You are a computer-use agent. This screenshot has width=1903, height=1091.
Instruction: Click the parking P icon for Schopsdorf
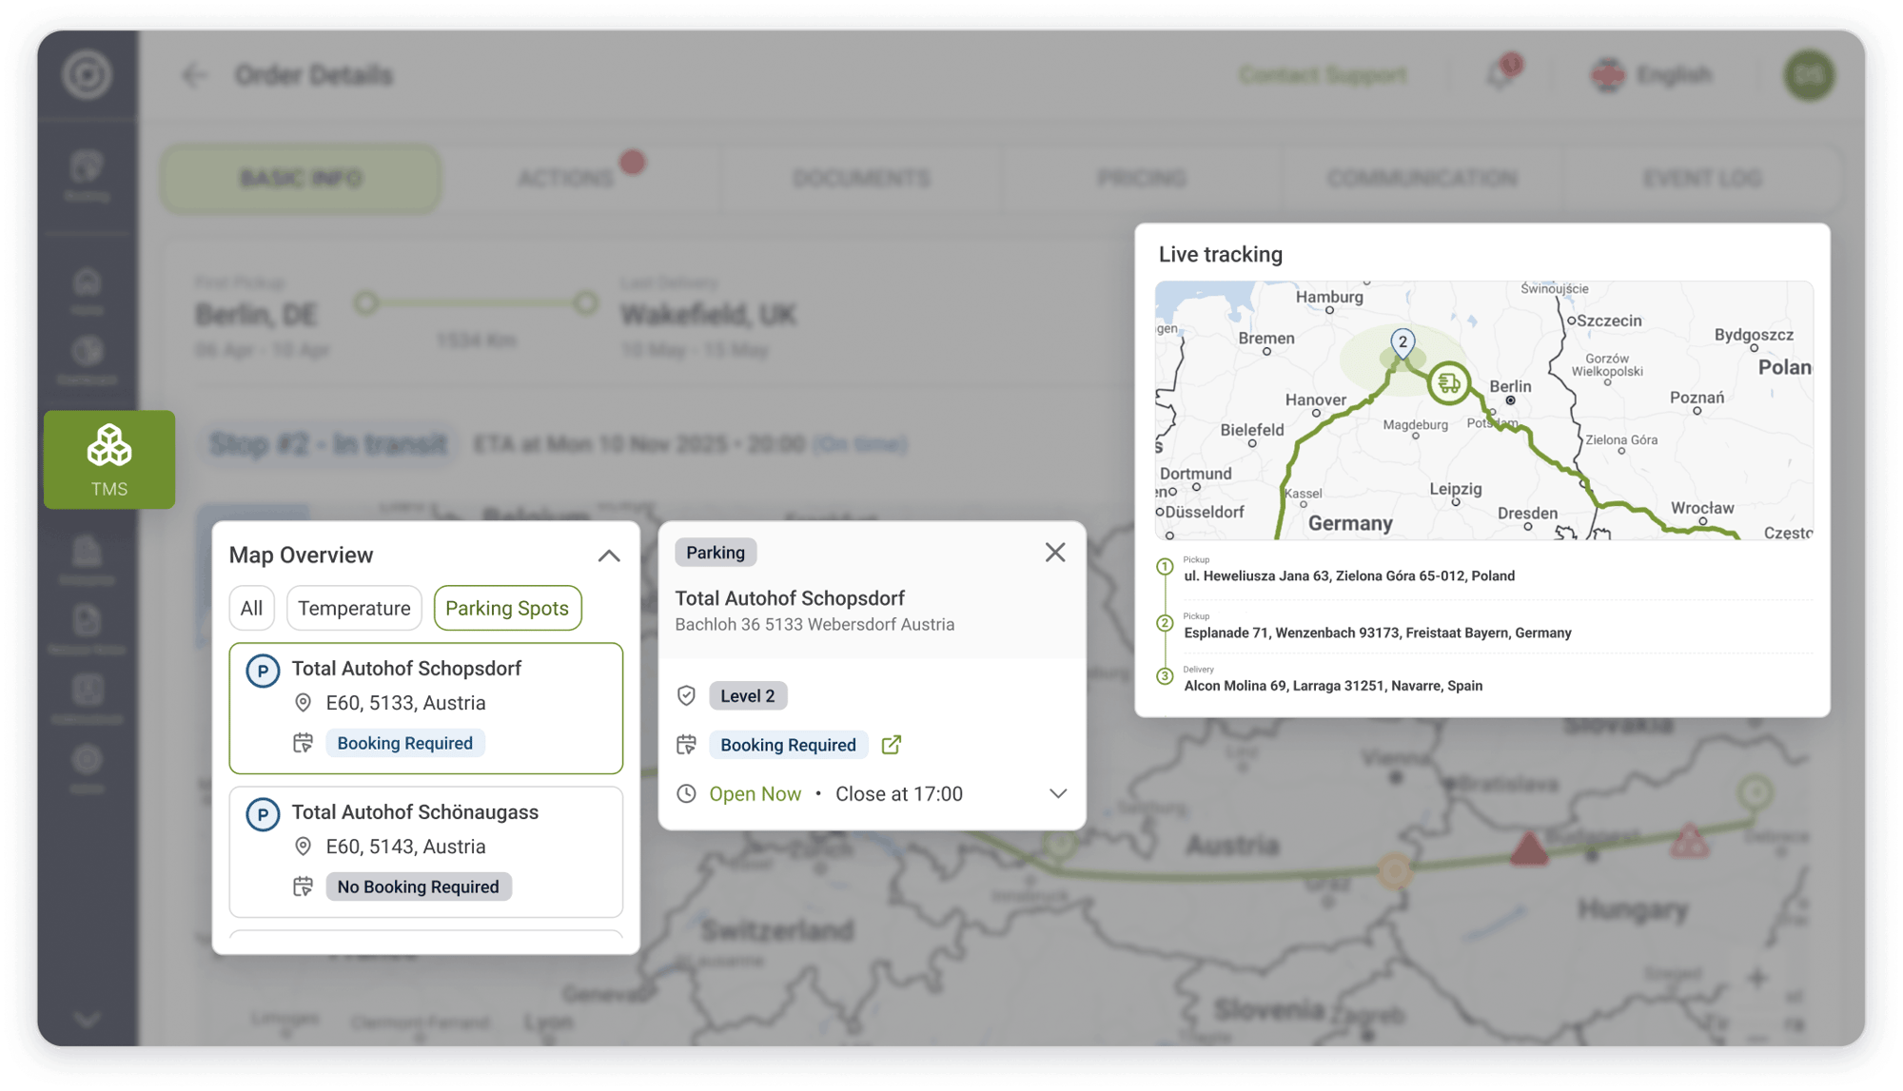coord(262,669)
